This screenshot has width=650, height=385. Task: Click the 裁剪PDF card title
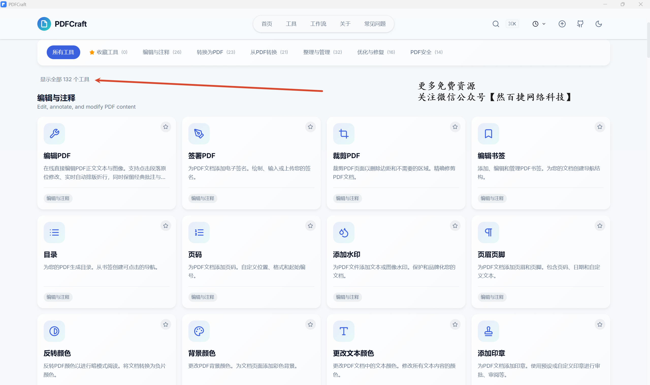tap(346, 156)
